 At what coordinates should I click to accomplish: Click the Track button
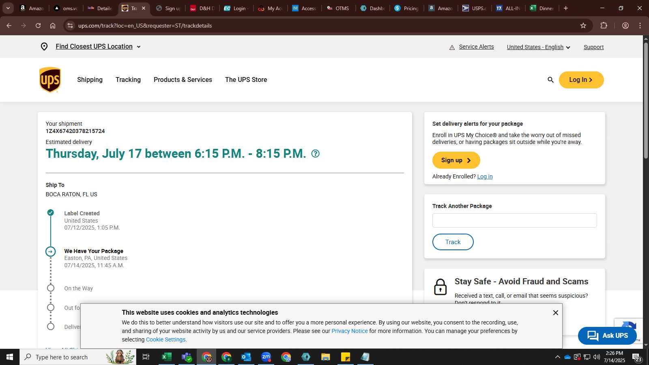(453, 242)
